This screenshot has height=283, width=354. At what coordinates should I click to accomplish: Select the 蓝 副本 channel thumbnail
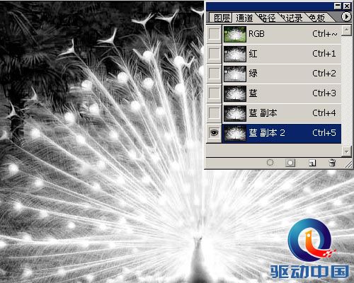(x=235, y=113)
